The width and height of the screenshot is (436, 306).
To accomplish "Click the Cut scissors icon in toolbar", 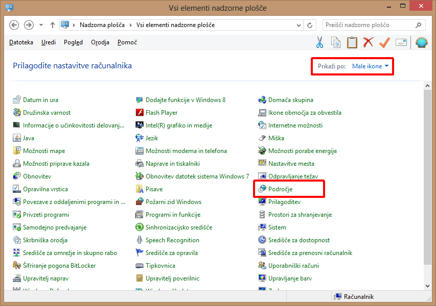I will tap(320, 42).
